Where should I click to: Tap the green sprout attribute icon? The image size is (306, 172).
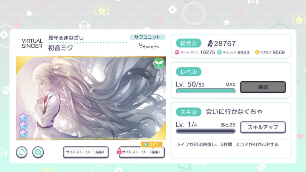159,63
